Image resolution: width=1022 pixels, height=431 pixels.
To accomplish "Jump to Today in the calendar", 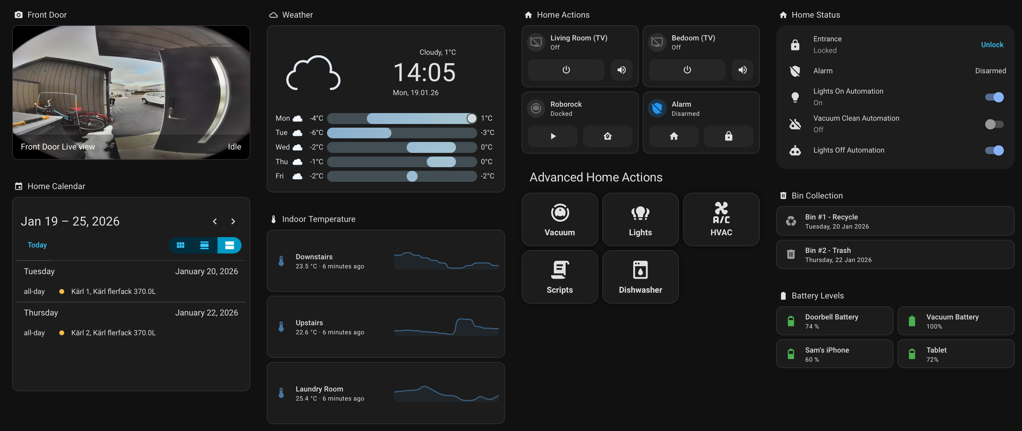I will [x=37, y=245].
